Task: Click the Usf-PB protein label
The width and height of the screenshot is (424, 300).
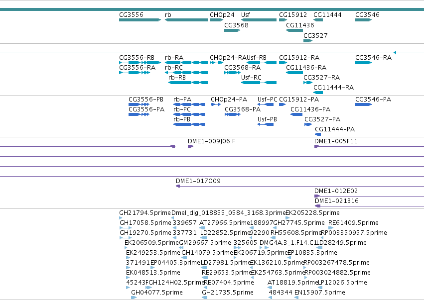Action: click(x=267, y=119)
